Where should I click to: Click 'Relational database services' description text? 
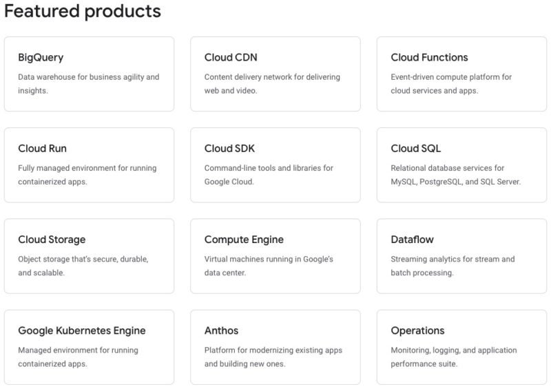[456, 175]
